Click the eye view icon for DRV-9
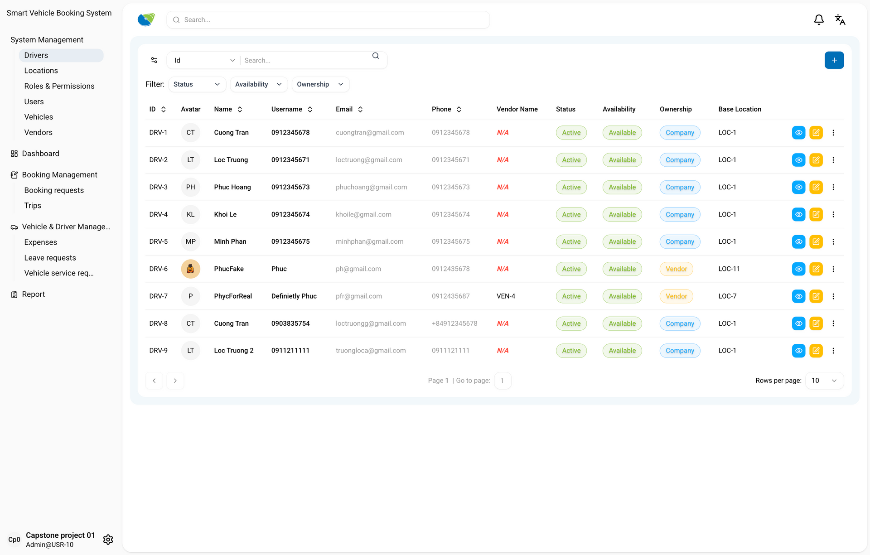The height and width of the screenshot is (555, 870). pos(798,351)
